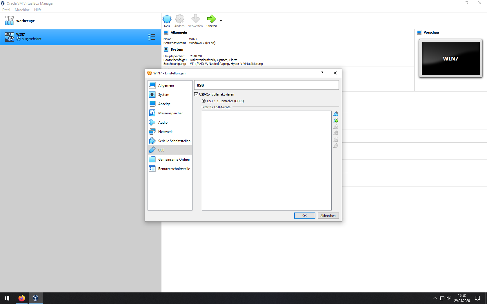Open Allgemein settings category
487x304 pixels.
coord(170,85)
